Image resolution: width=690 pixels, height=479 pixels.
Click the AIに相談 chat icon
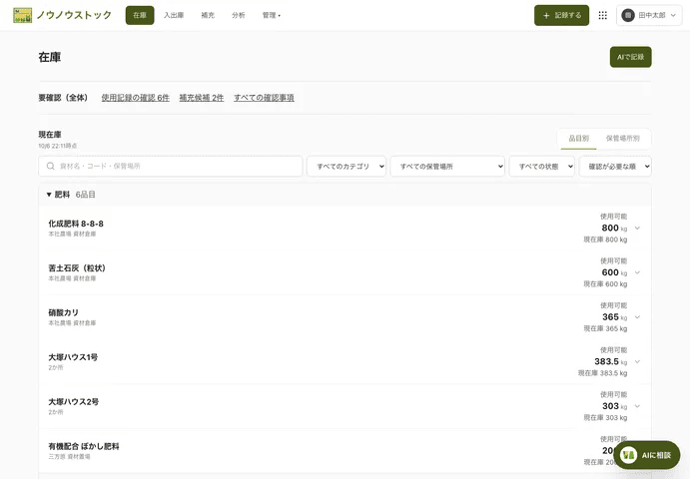pos(628,455)
